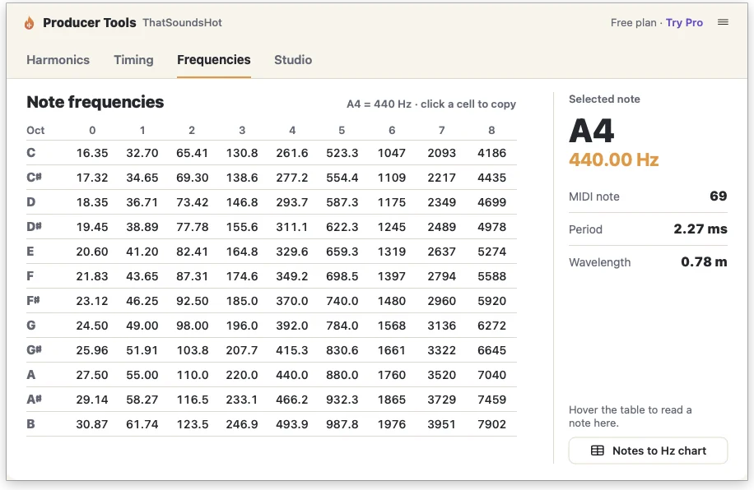The width and height of the screenshot is (754, 490).
Task: Click the cell 1109 in row C#
Action: pyautogui.click(x=392, y=178)
